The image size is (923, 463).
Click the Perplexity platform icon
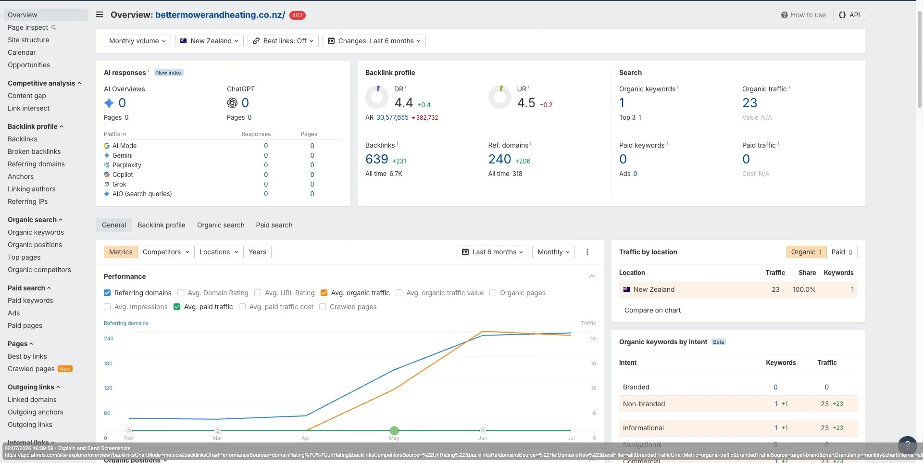coord(107,165)
